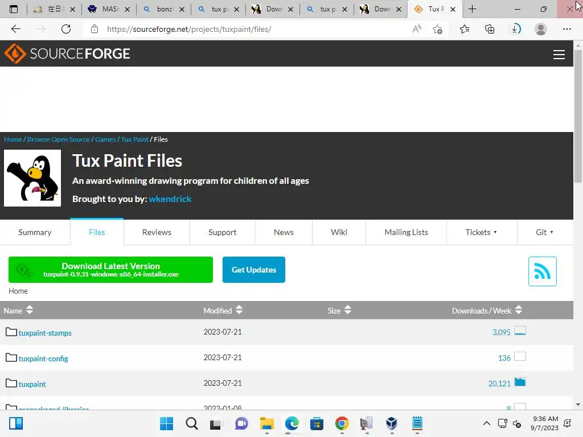Open download stats chart for tuxpaint row
The width and height of the screenshot is (583, 437).
coord(520,382)
